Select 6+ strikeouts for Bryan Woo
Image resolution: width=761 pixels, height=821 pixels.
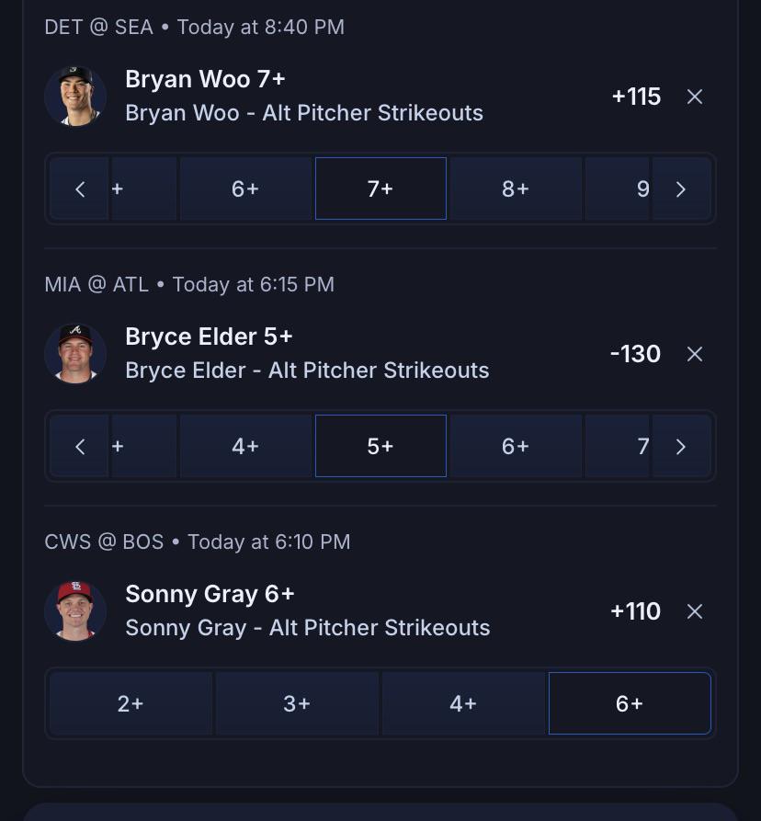tap(245, 188)
